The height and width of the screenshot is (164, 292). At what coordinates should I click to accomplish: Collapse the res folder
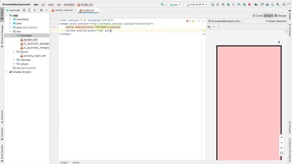10,31
